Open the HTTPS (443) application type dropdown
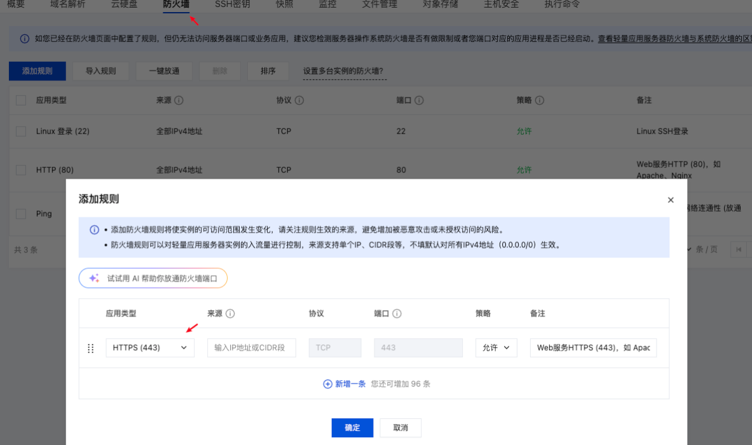The width and height of the screenshot is (752, 445). (x=150, y=348)
